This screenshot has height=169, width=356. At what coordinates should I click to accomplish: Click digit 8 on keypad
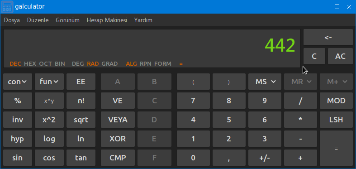(x=229, y=101)
